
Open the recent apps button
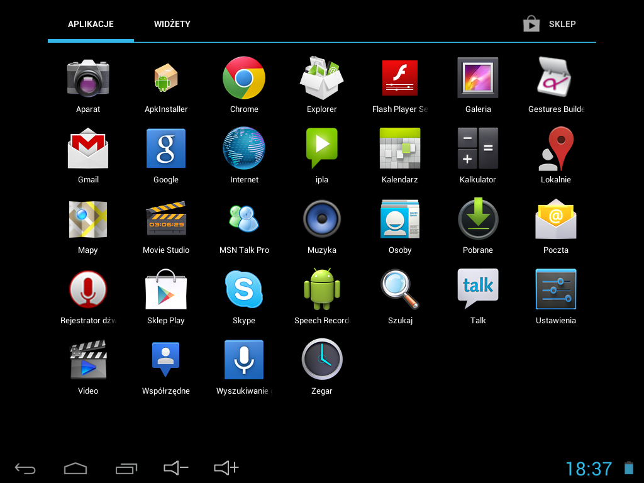pyautogui.click(x=126, y=469)
